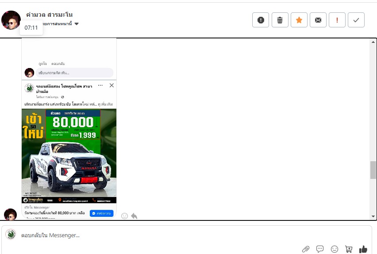The height and width of the screenshot is (254, 377).
Task: Reply to the message with arrow icon
Action: click(x=134, y=216)
